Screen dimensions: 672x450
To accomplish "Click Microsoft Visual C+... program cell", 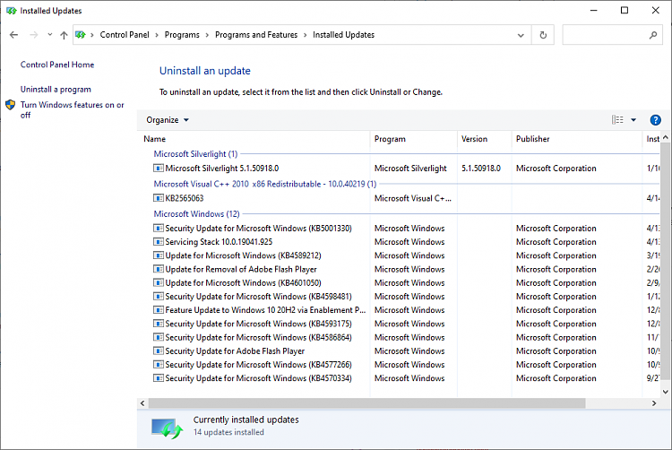I will click(413, 198).
